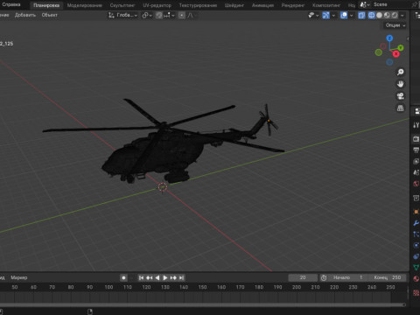Open the overlays options dropdown arrow

click(x=352, y=15)
